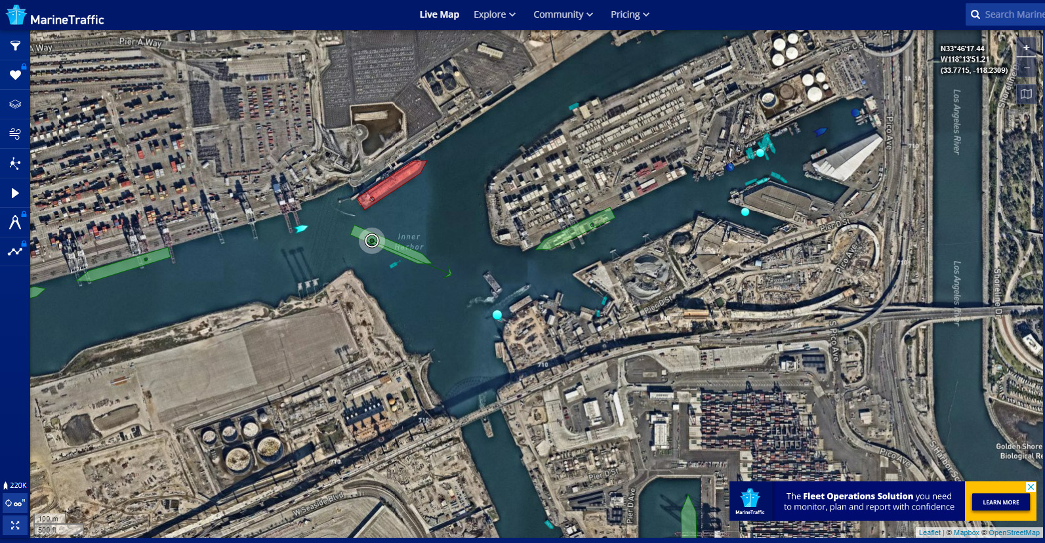The width and height of the screenshot is (1045, 543).
Task: Open the vessel filters funnel icon
Action: tap(15, 46)
